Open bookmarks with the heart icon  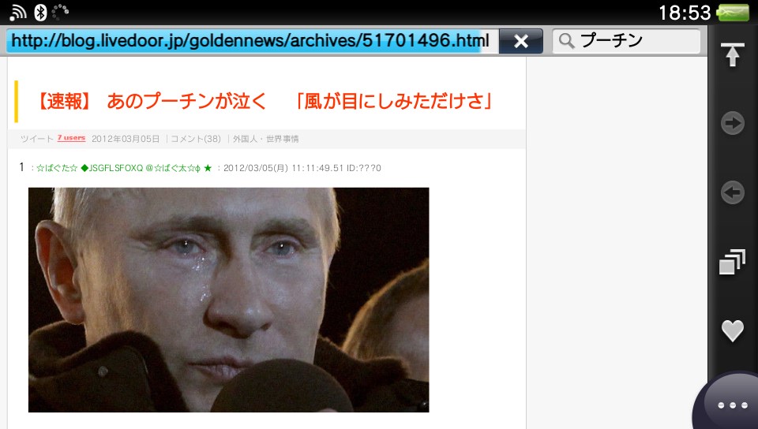[733, 331]
